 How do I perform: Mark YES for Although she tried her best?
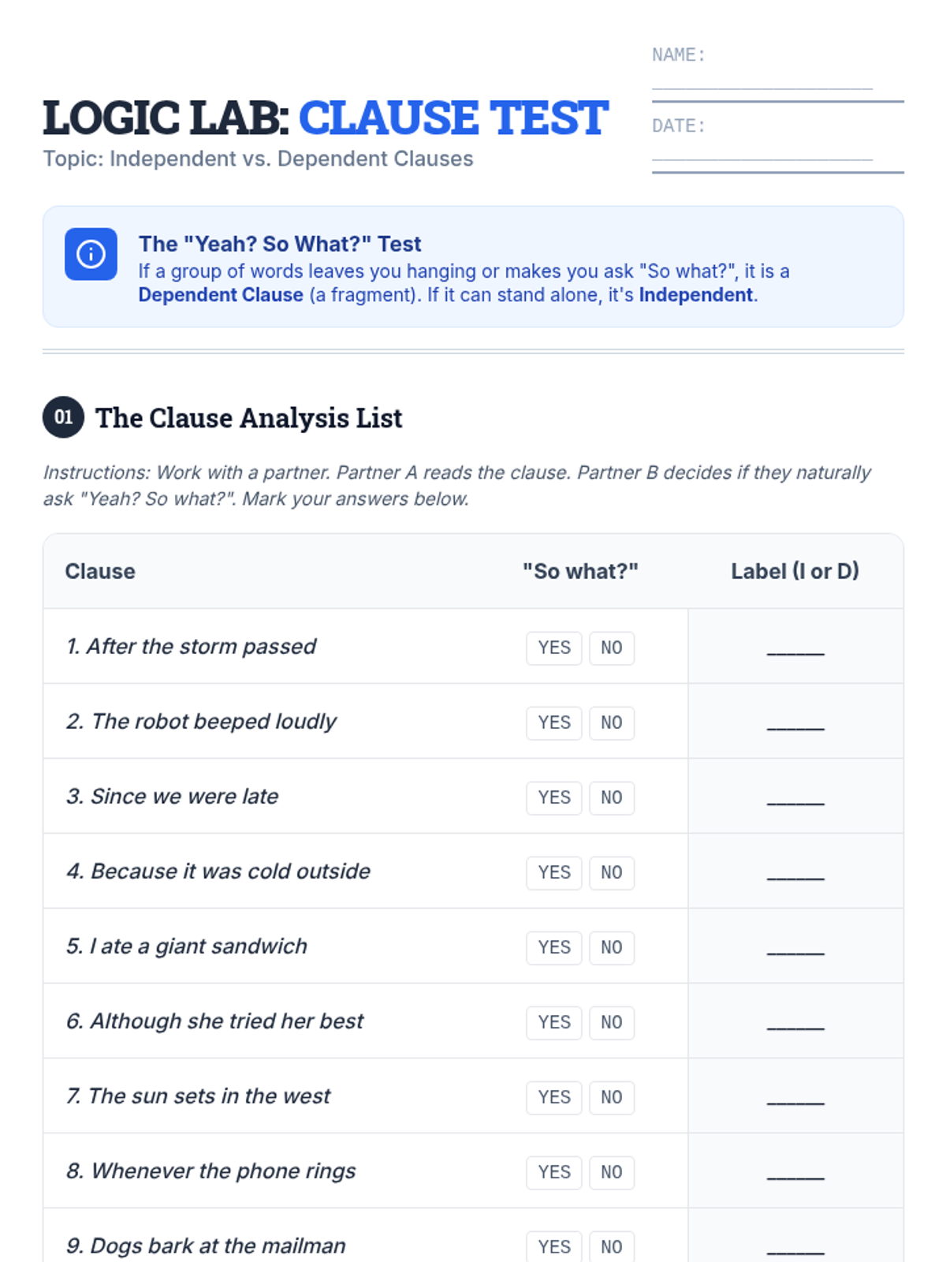553,1023
